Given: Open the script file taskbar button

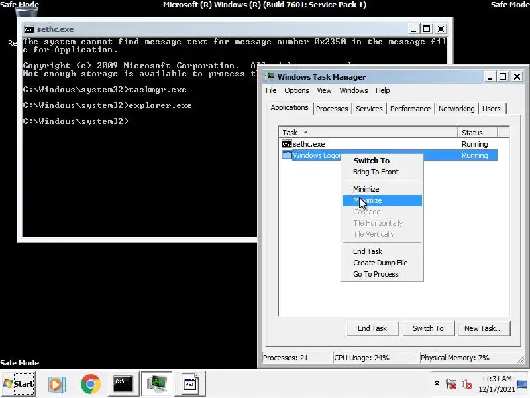Looking at the screenshot, I should click(x=190, y=384).
